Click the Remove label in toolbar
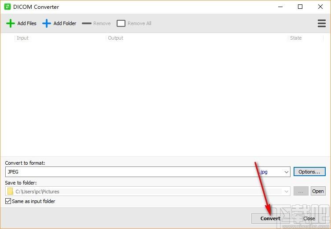Screen dimensions: 331x229 pos(102,23)
